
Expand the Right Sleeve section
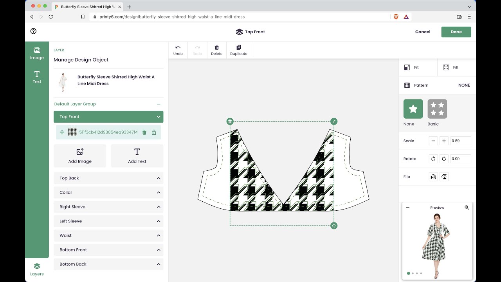click(108, 207)
